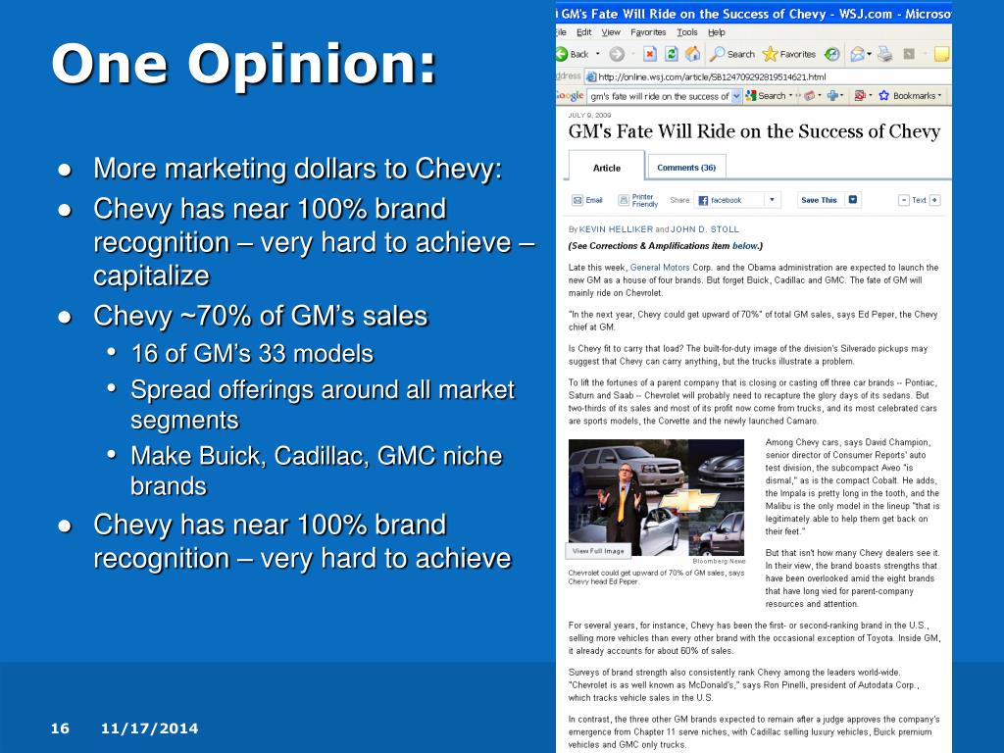The height and width of the screenshot is (753, 1004).
Task: Click the slide date 11/17/2014
Action: tap(149, 728)
